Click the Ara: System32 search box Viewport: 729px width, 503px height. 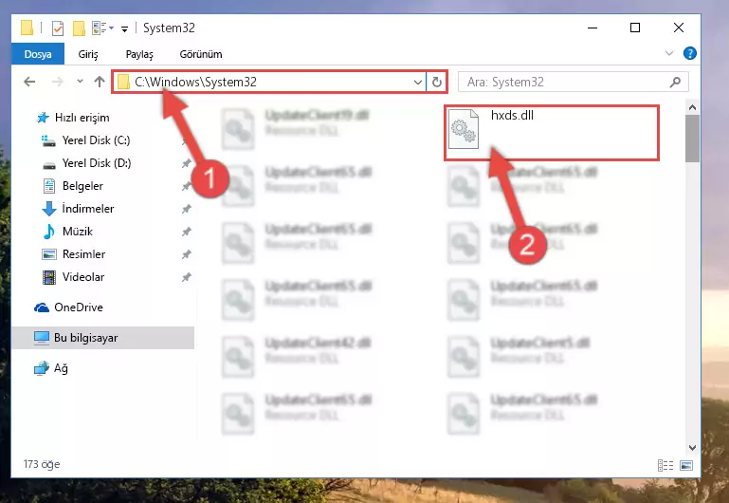[x=573, y=82]
